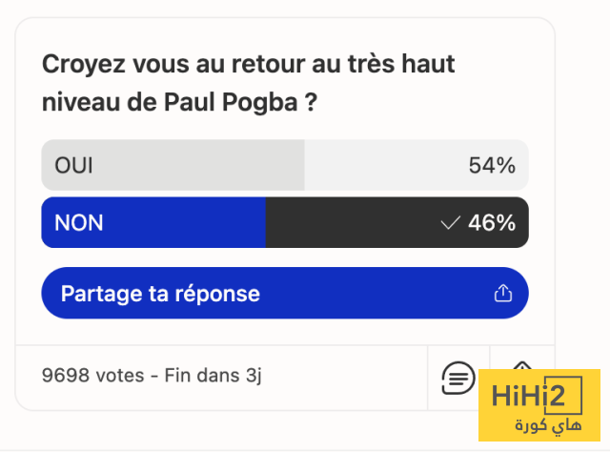Click the 54% result label
610x452 pixels.
(x=492, y=166)
